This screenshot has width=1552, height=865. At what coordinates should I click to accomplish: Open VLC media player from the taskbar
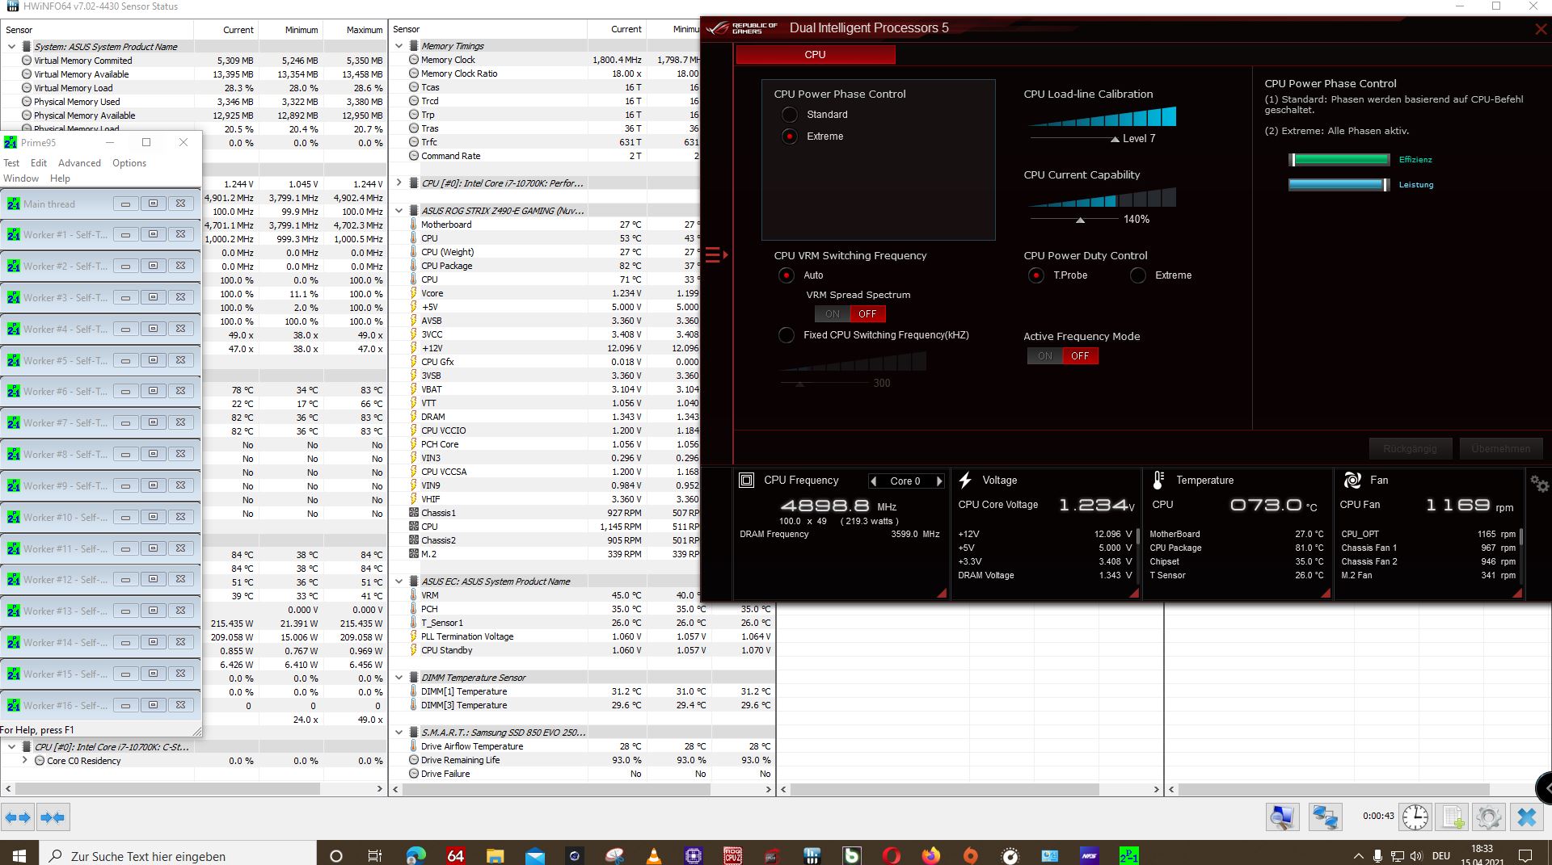tap(654, 855)
